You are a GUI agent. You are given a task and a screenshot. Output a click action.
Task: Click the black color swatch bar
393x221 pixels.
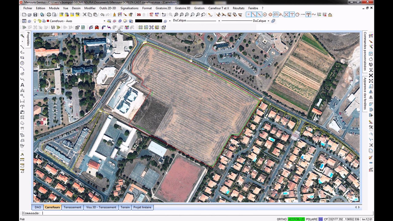(149, 21)
